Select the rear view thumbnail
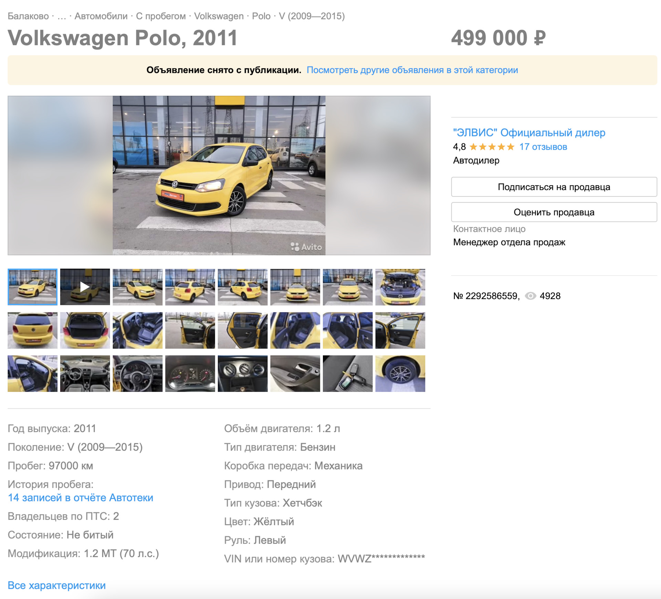Image resolution: width=661 pixels, height=599 pixels. (32, 330)
